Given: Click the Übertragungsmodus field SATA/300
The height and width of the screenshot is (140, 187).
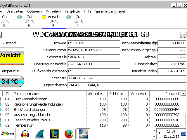Looking at the screenshot, I should coord(93,64).
